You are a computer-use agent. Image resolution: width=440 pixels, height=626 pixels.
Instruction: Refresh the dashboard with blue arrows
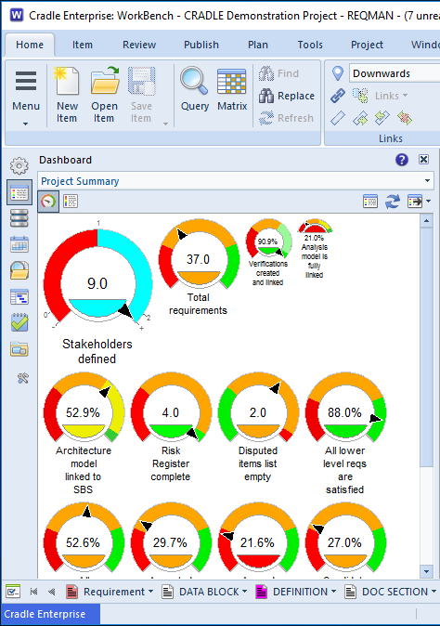coord(392,202)
